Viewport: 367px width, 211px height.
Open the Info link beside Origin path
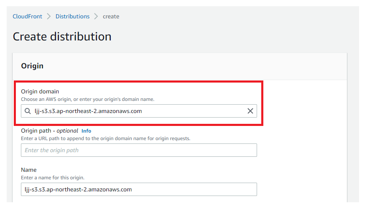[87, 131]
